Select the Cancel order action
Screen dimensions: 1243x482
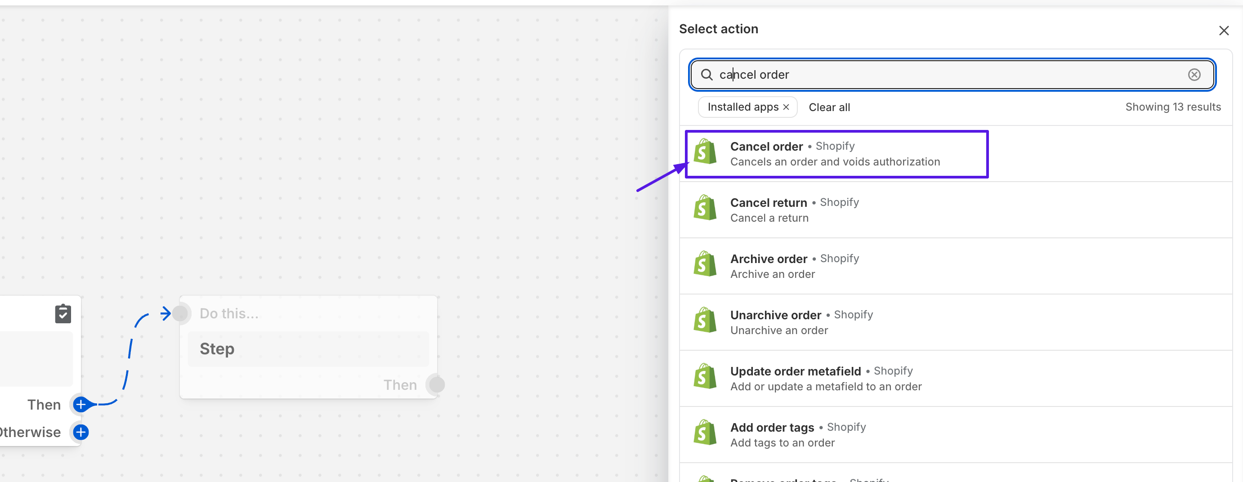pyautogui.click(x=956, y=154)
